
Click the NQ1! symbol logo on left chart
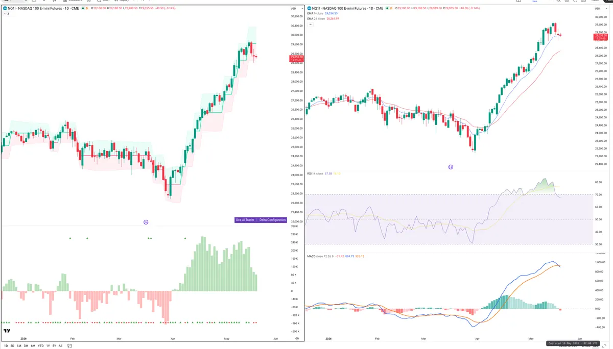point(5,8)
